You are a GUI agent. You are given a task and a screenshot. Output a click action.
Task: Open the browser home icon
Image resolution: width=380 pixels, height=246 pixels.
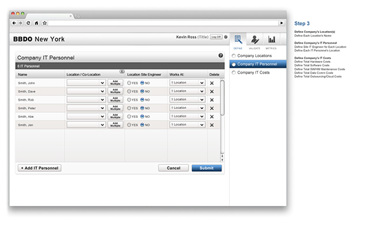(x=36, y=23)
